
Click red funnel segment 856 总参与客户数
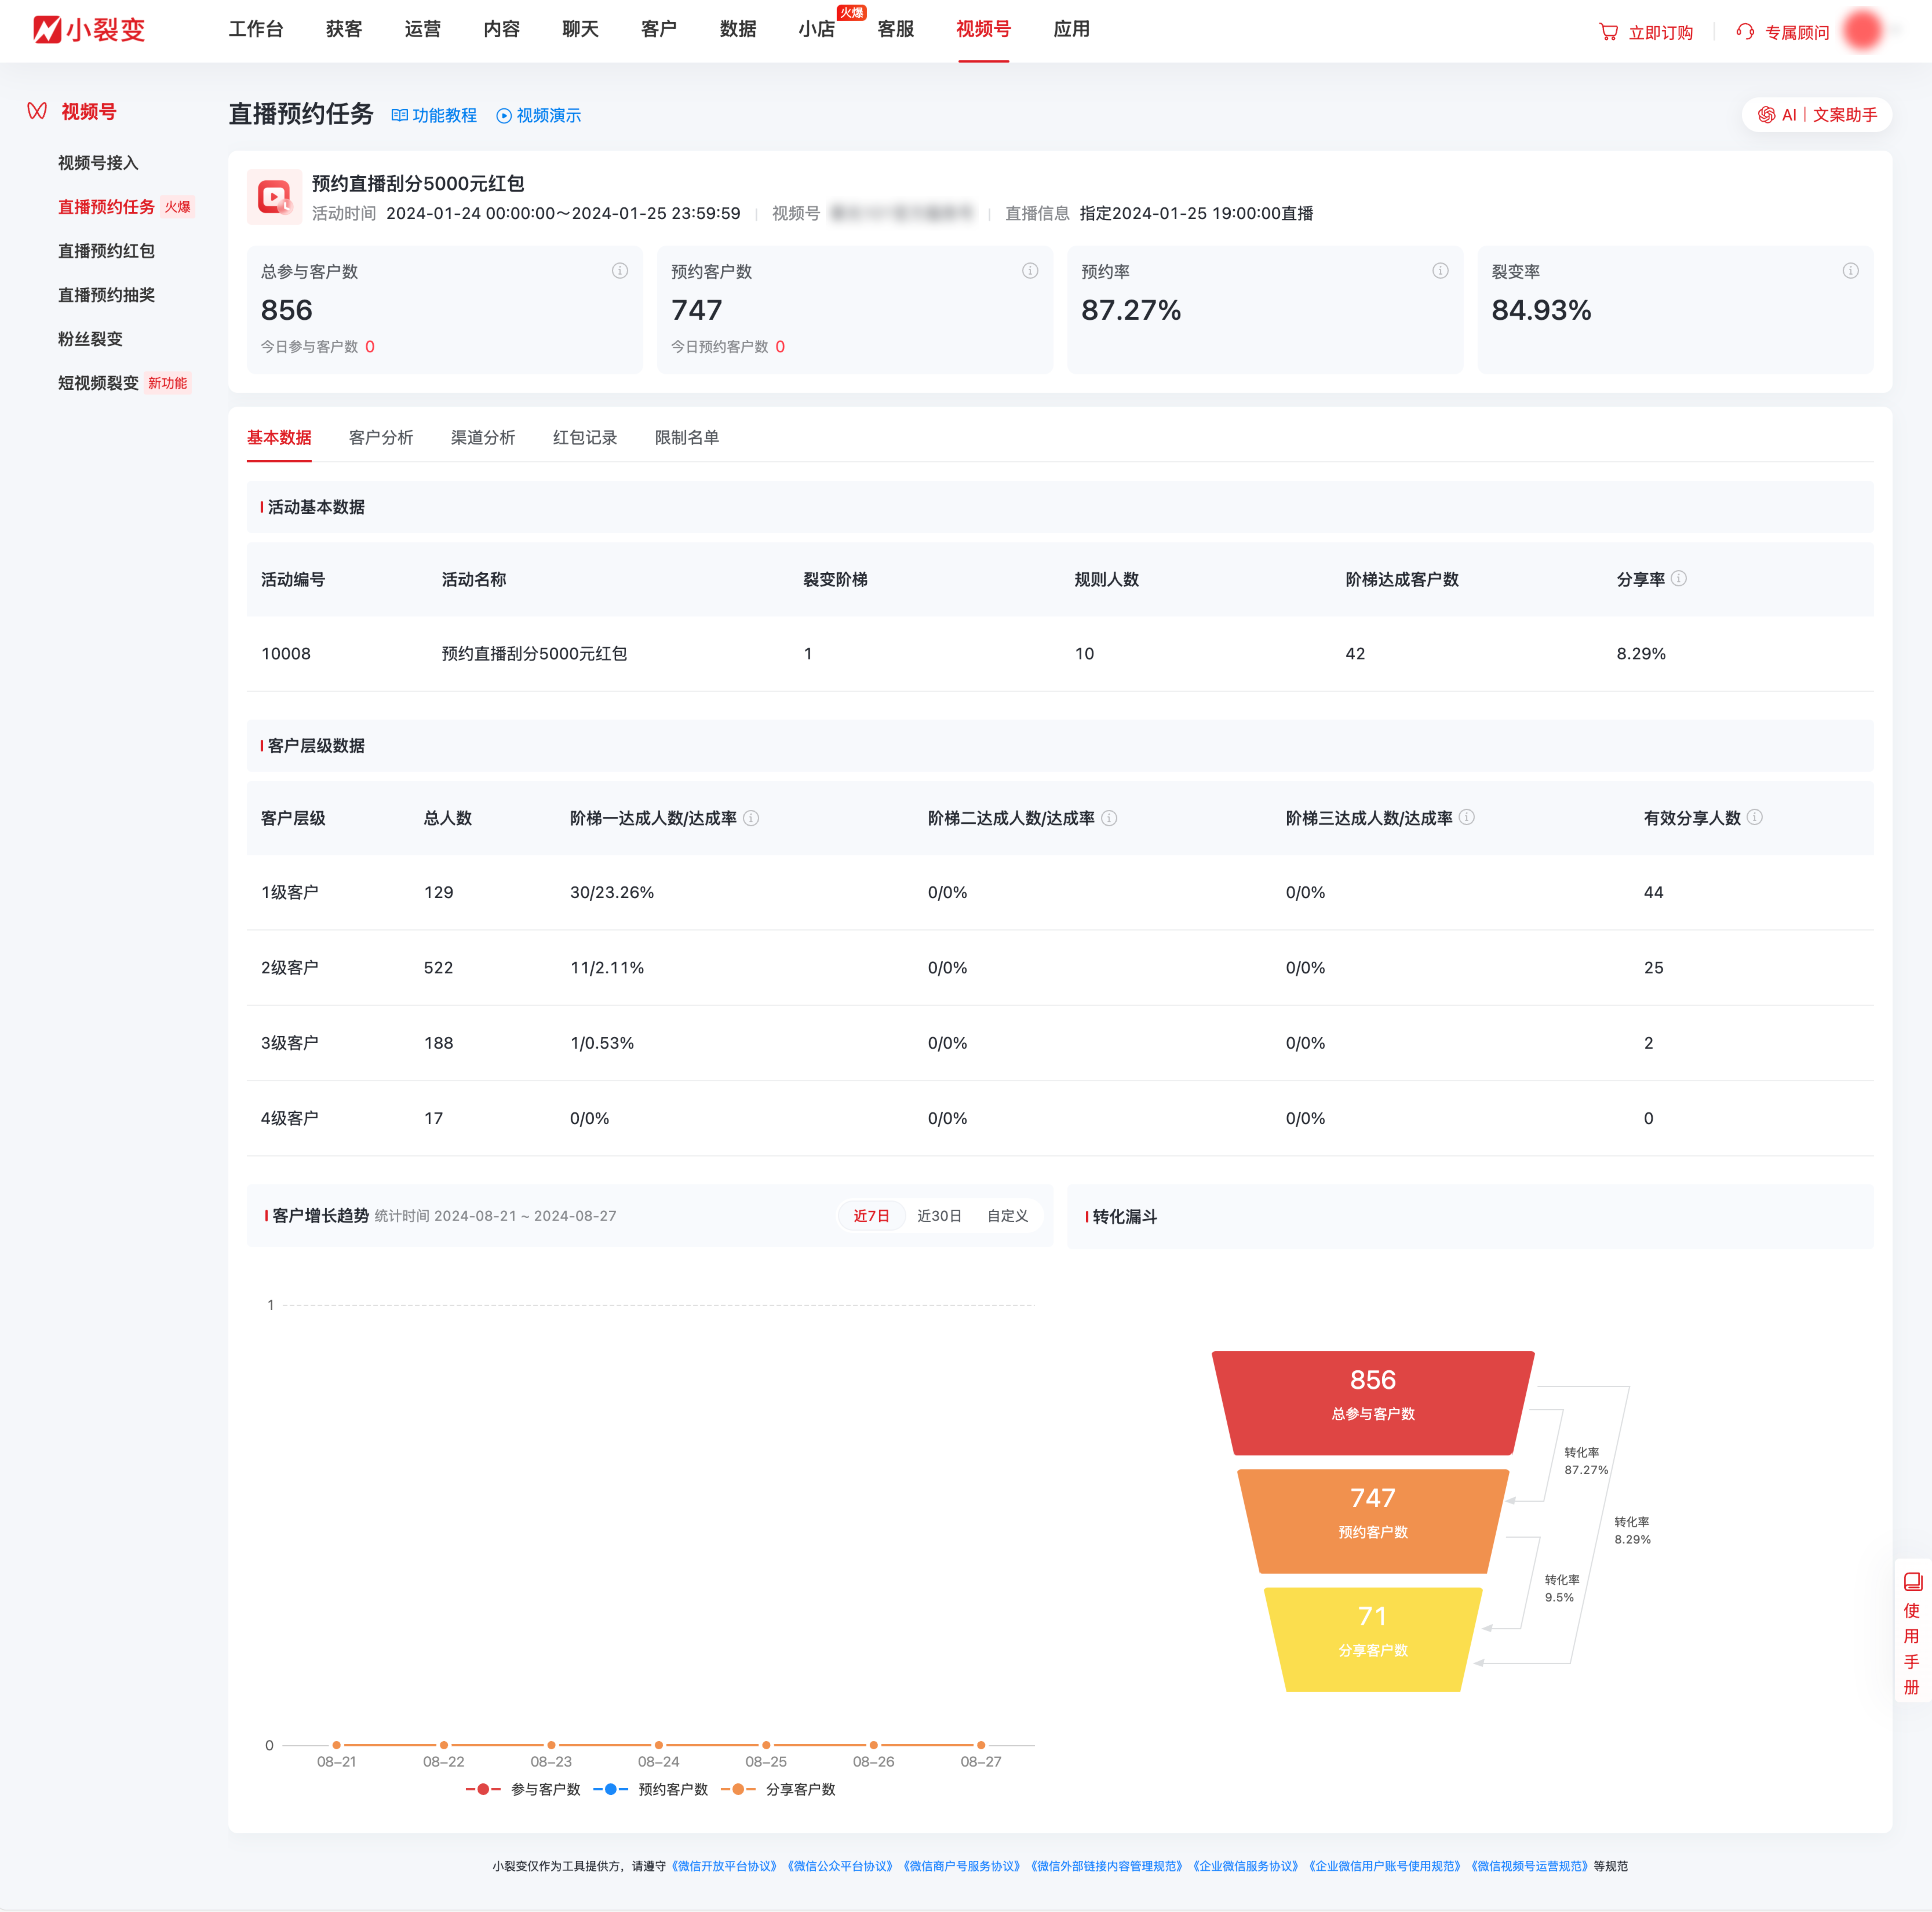click(x=1373, y=1403)
